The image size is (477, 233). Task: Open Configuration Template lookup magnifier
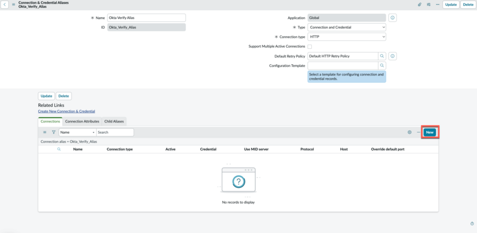click(382, 65)
